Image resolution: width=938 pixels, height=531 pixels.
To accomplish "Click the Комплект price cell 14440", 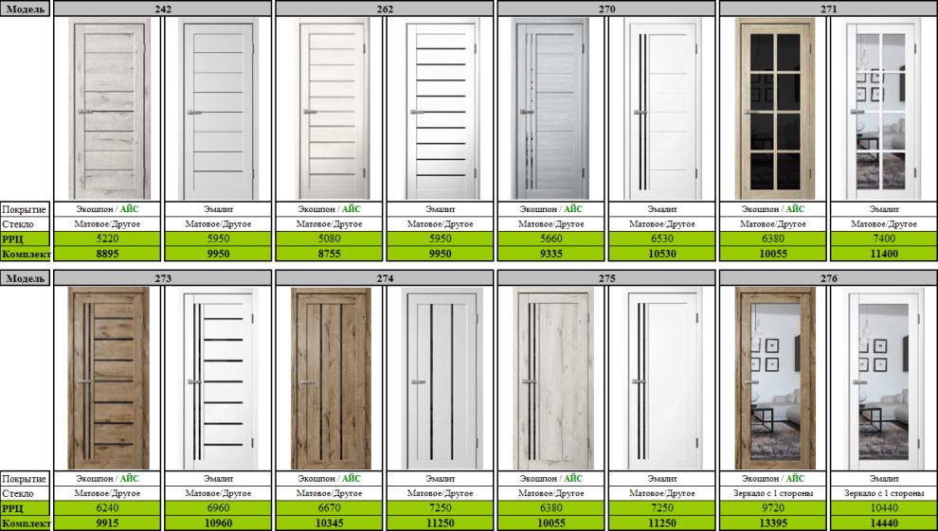I will (883, 523).
